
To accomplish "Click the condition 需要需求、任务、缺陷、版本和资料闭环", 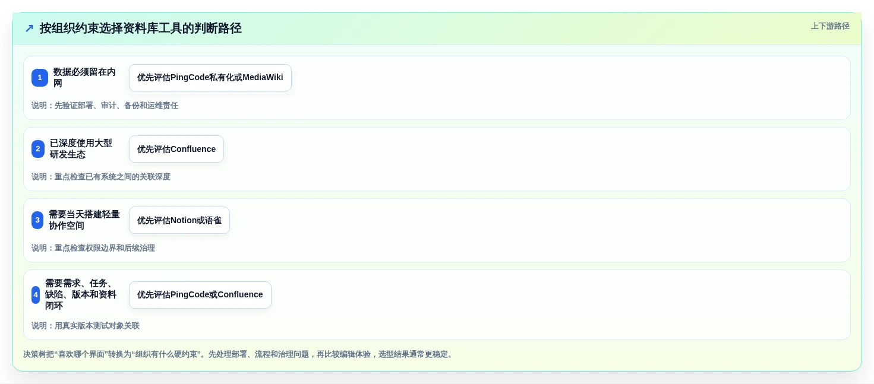I will (81, 295).
